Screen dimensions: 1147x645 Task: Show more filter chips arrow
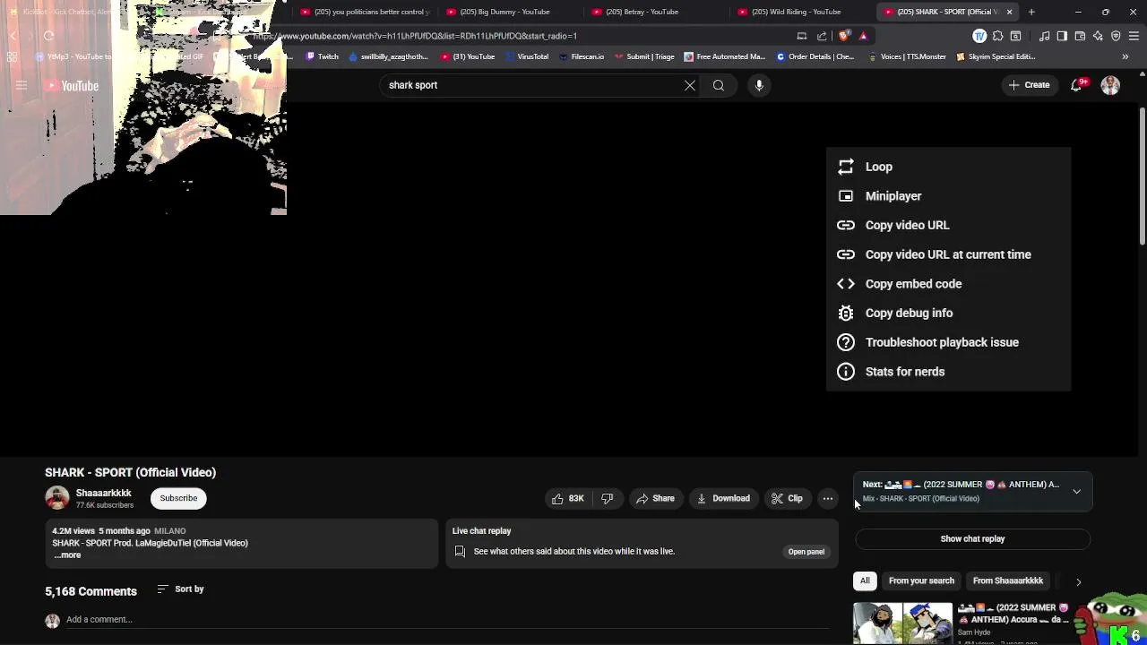tap(1078, 581)
